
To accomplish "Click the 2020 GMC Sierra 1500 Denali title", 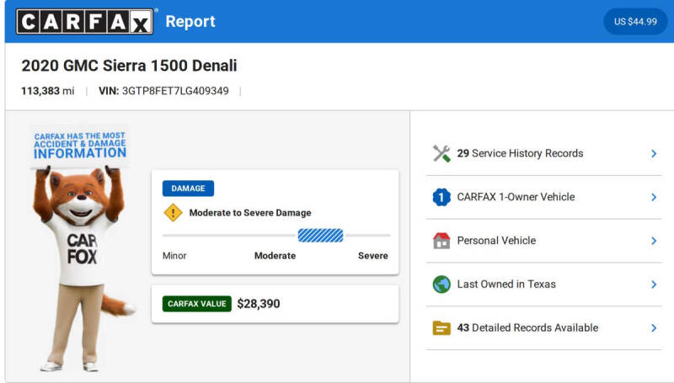I will (x=130, y=66).
